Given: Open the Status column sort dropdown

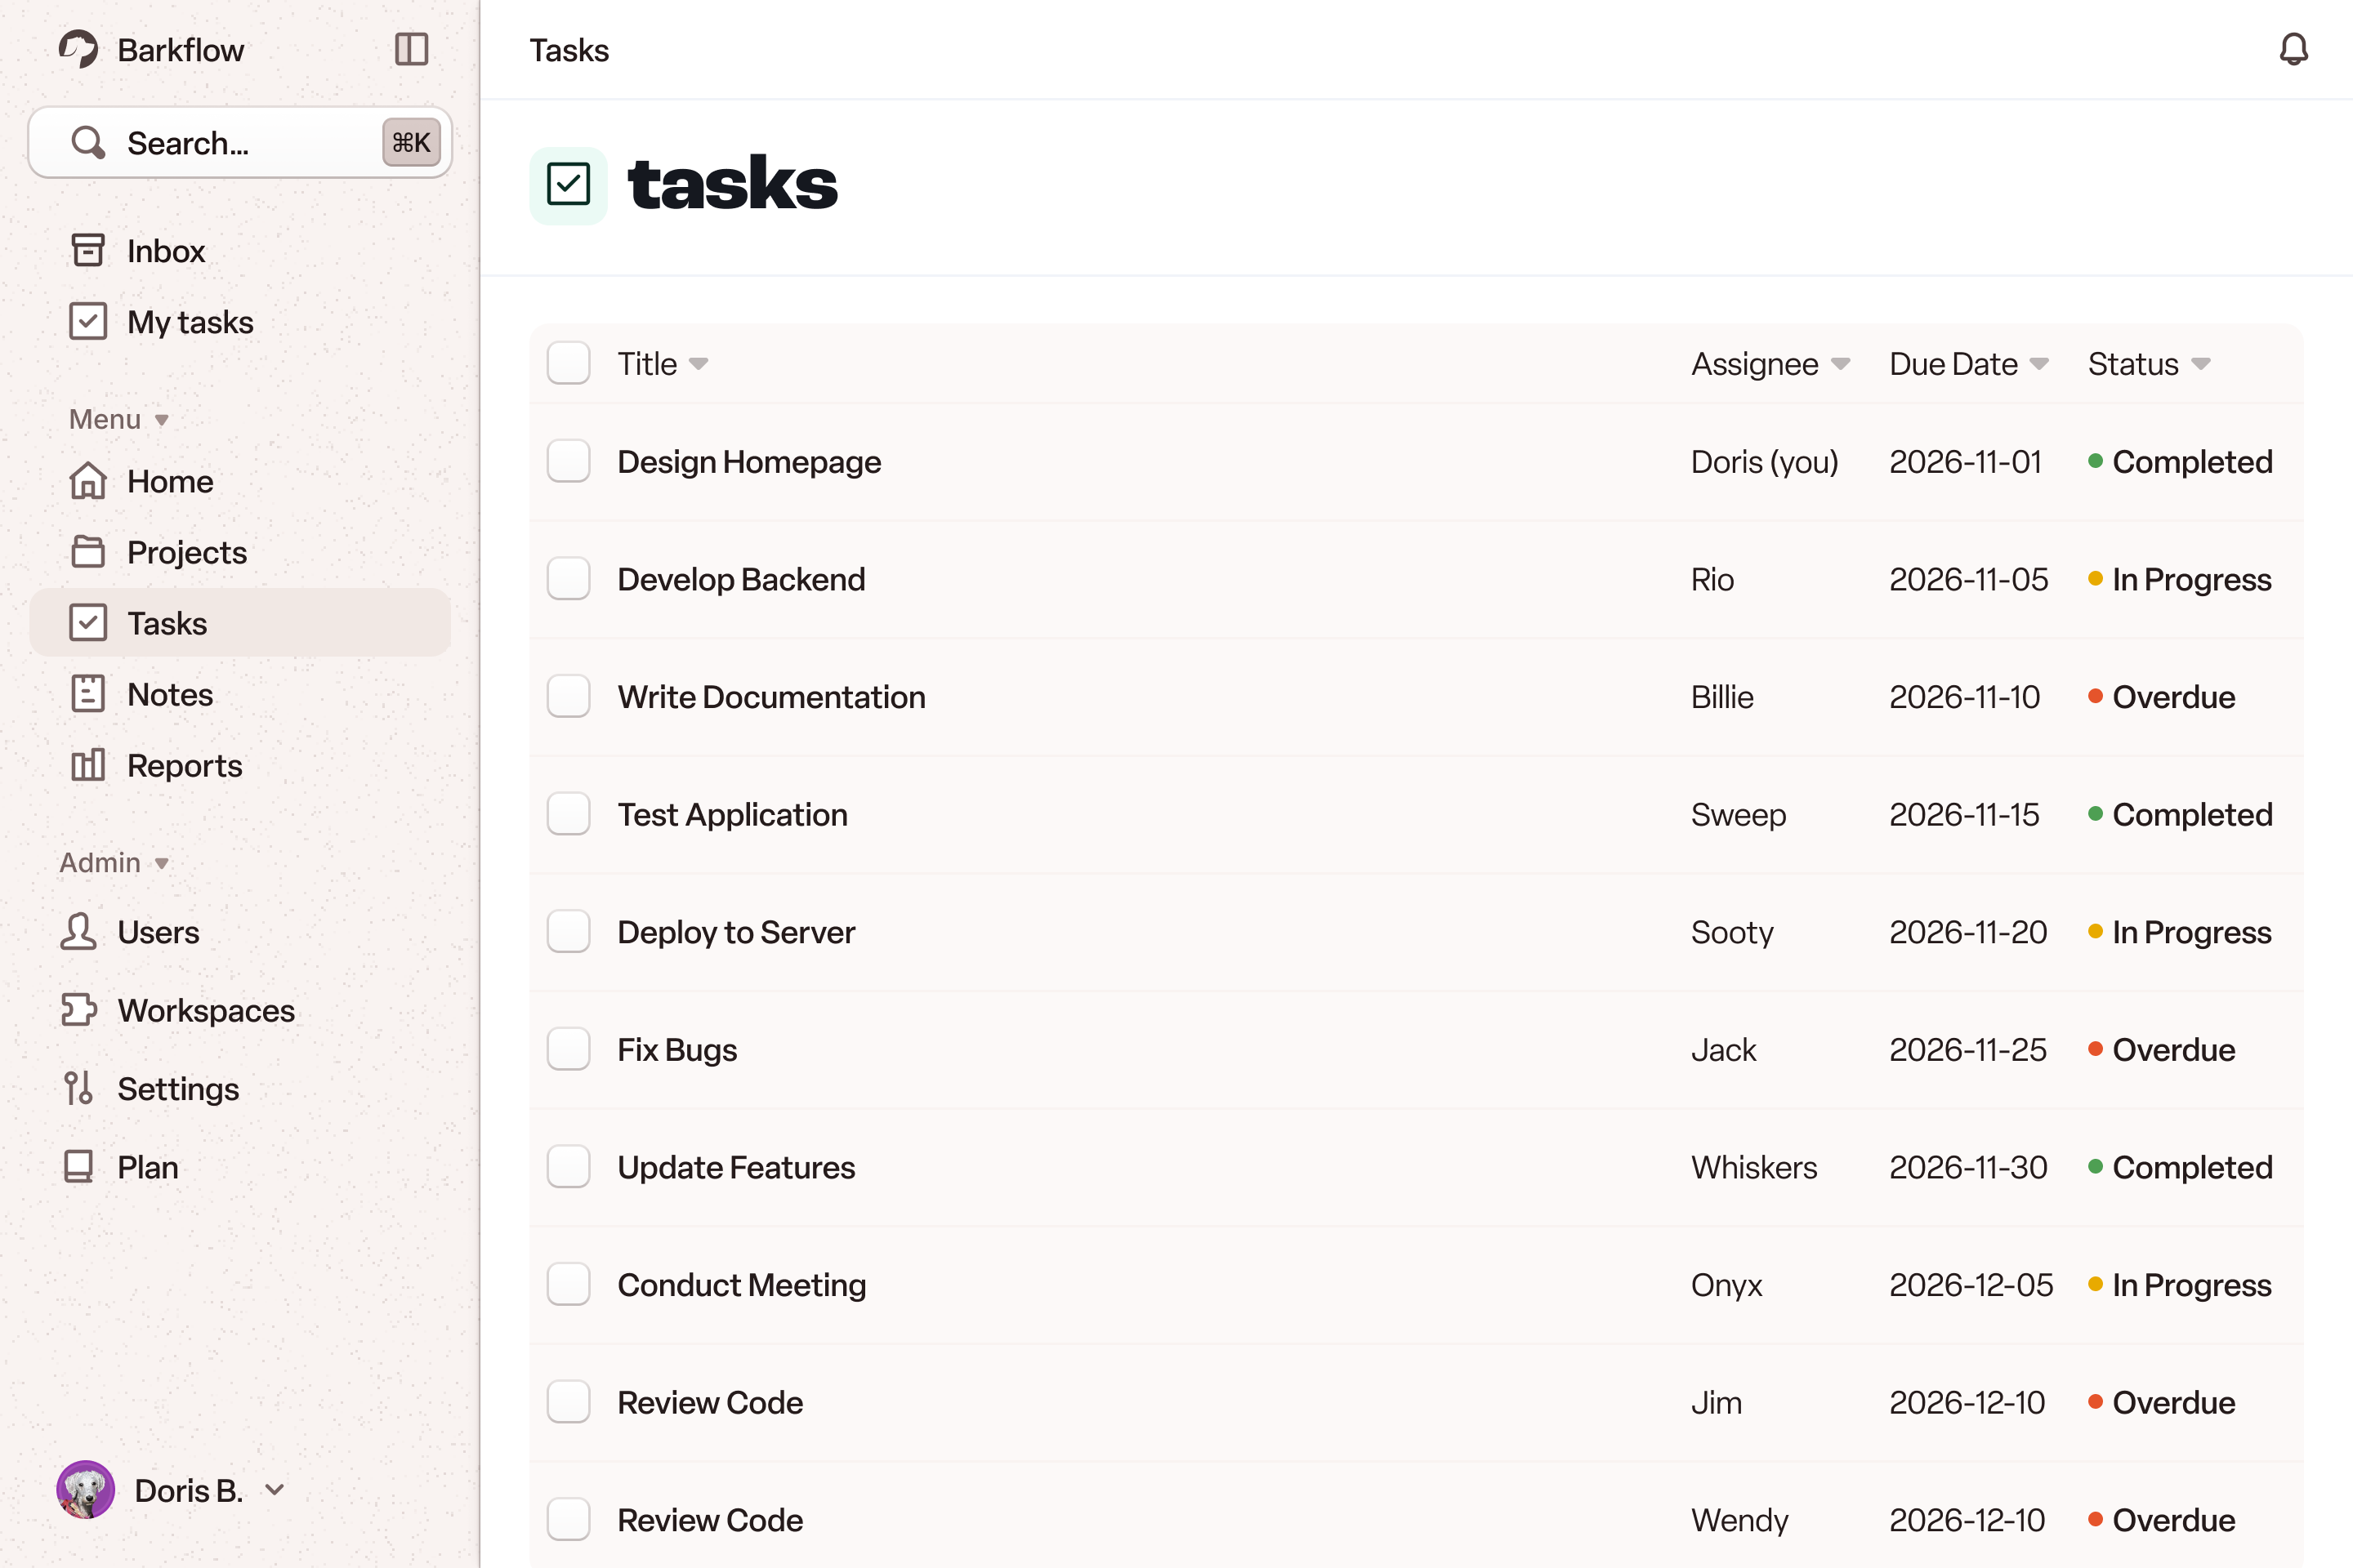Looking at the screenshot, I should 2200,364.
